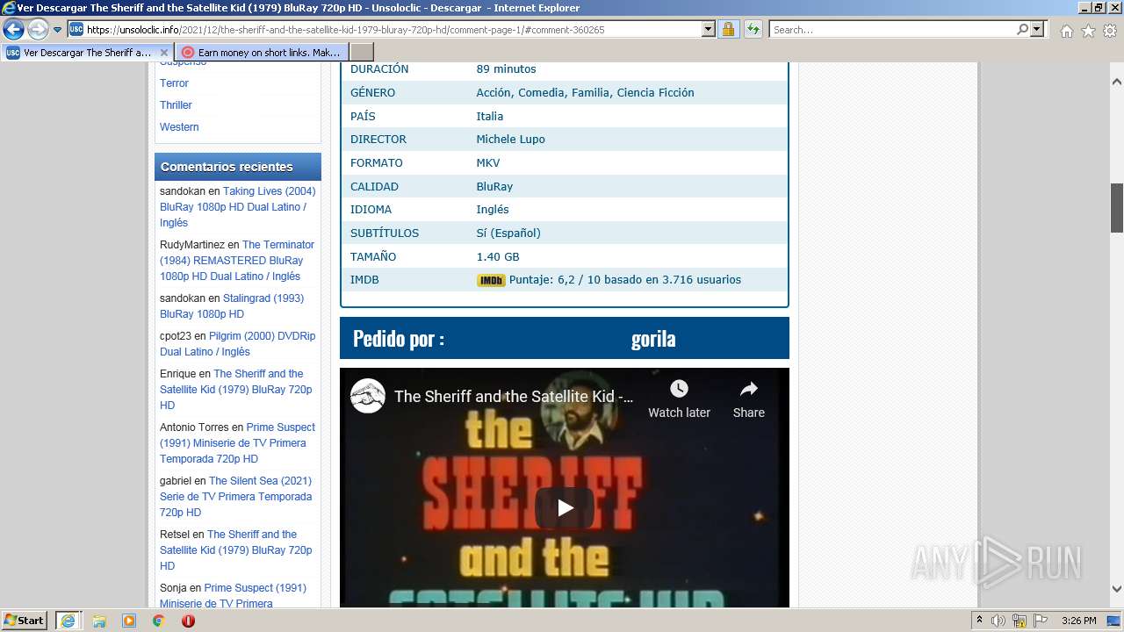Click the 3:26 PM taskbar clock

1078,621
